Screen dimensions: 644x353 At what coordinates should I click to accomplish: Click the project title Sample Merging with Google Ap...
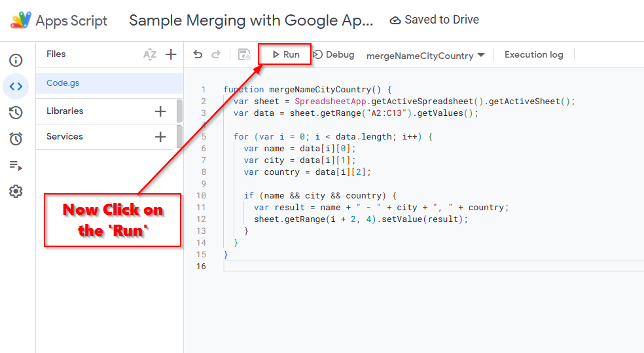tap(251, 20)
